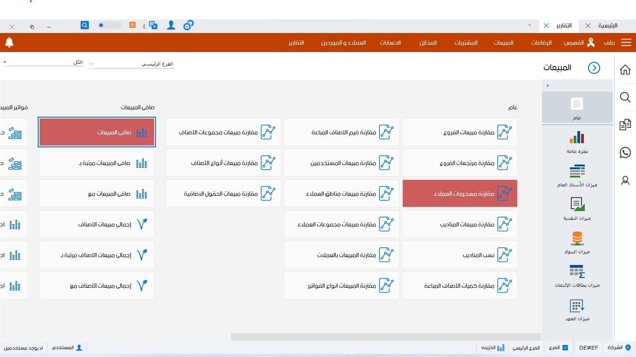Click the WhatsApp icon on the right edge
The height and width of the screenshot is (357, 636).
625,152
